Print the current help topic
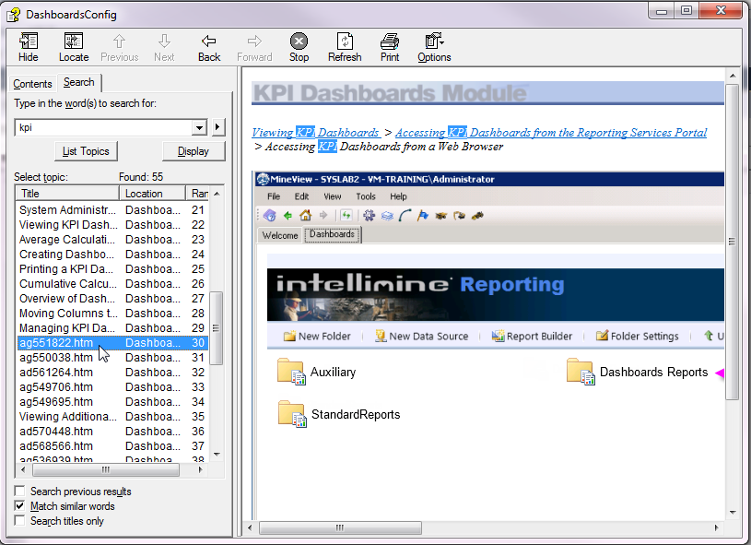This screenshot has width=751, height=545. point(390,47)
